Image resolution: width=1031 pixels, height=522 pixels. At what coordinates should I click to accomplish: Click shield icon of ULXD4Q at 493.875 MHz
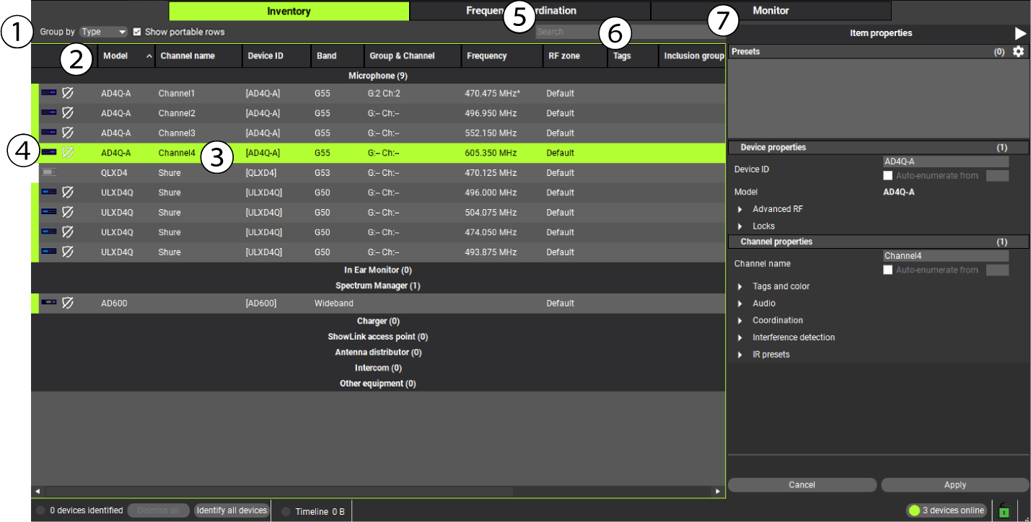click(x=68, y=252)
